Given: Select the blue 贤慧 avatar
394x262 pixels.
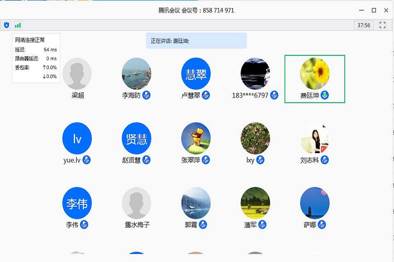Looking at the screenshot, I should tap(136, 138).
